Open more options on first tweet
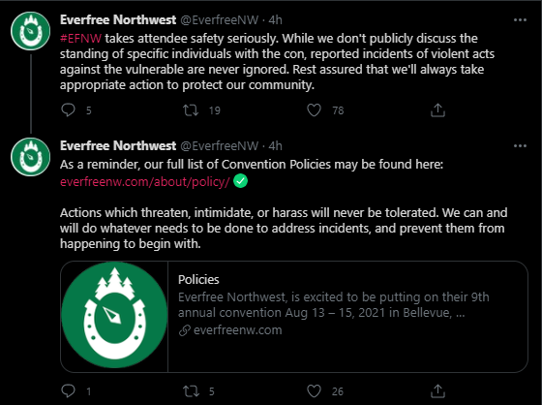This screenshot has width=542, height=405. [520, 20]
